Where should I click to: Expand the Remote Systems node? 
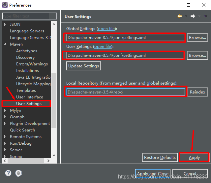(x=5, y=137)
